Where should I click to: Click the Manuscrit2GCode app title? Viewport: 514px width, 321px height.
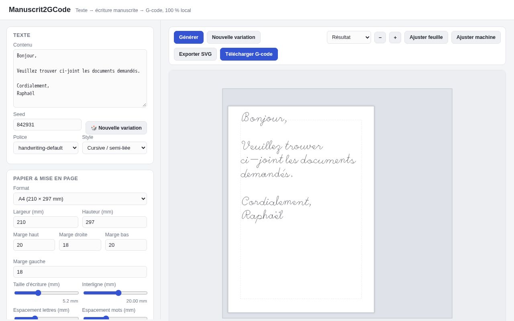[x=40, y=10]
